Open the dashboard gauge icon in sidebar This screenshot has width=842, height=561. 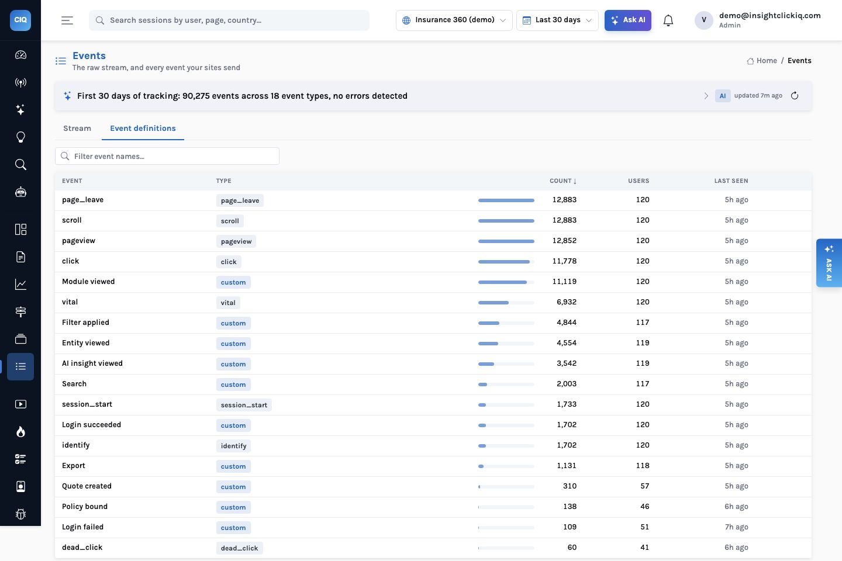(20, 55)
